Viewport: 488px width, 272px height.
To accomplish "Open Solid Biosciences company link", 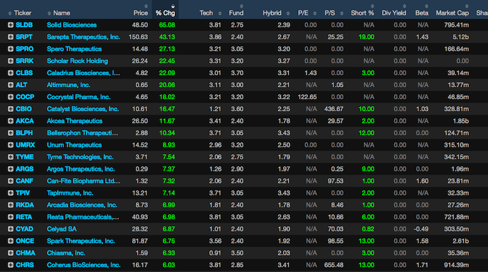I will (x=72, y=25).
